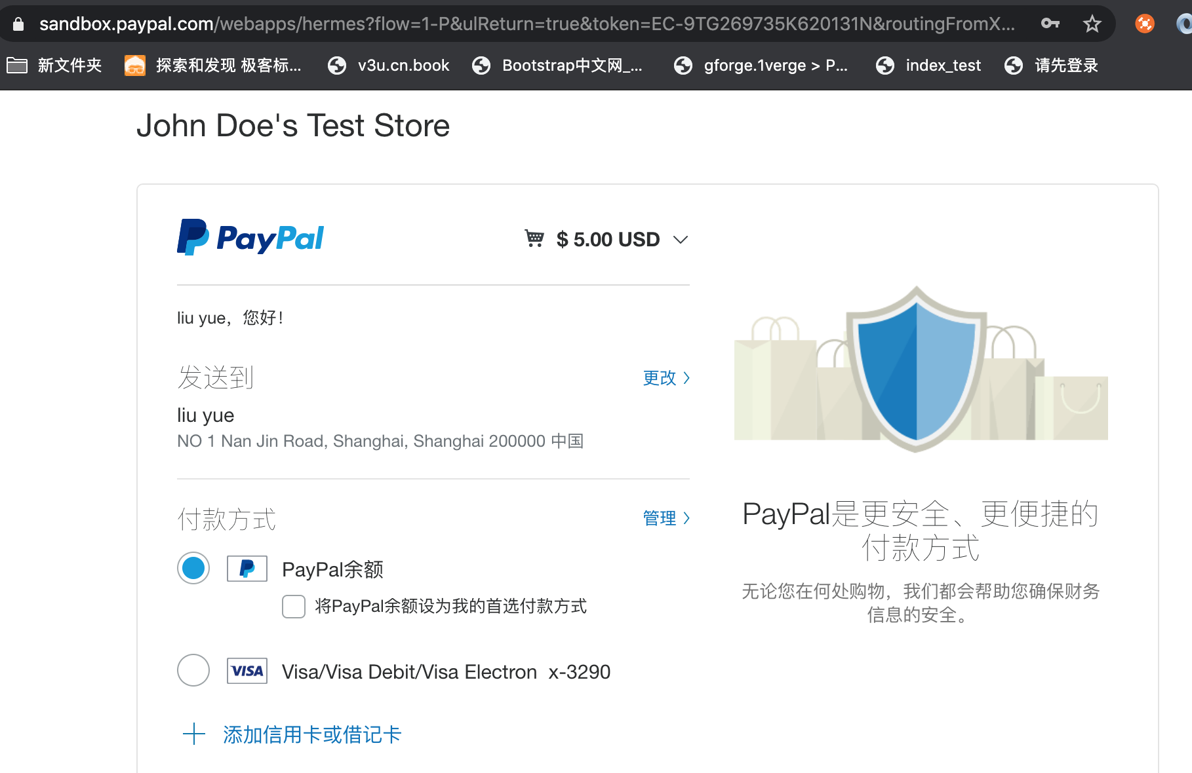Viewport: 1192px width, 773px height.
Task: Select the PayPal余额 payment option
Action: [193, 569]
